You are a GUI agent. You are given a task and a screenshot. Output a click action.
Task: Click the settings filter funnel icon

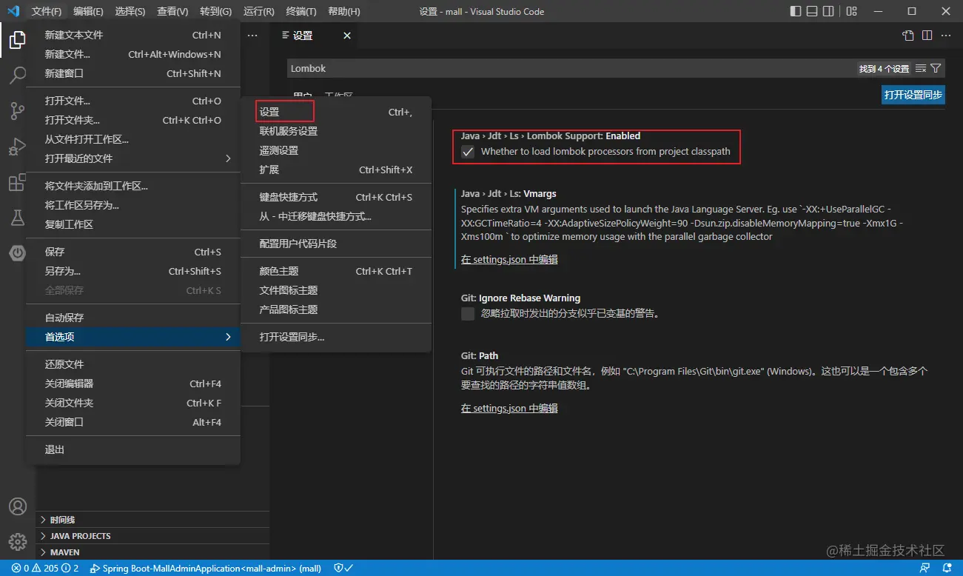point(936,68)
